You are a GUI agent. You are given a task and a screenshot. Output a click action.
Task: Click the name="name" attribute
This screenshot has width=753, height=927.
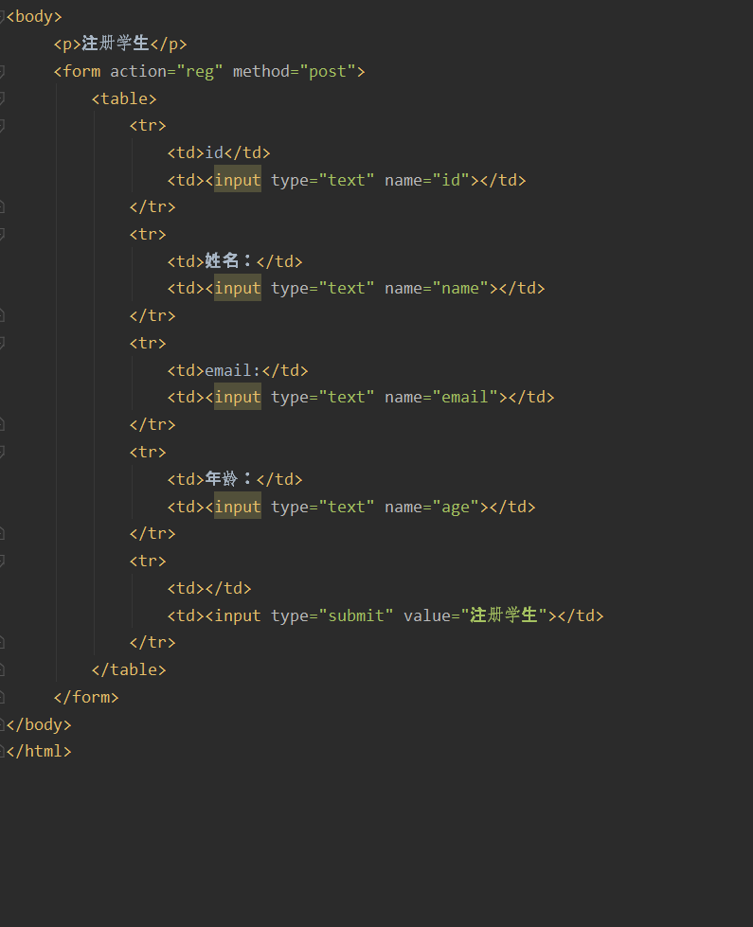437,289
